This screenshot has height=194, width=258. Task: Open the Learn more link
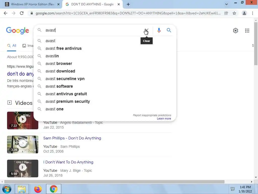point(164,118)
